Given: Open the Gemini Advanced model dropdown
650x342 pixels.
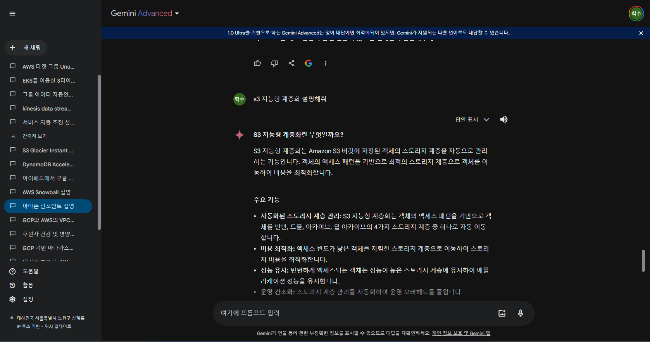Looking at the screenshot, I should [x=145, y=13].
